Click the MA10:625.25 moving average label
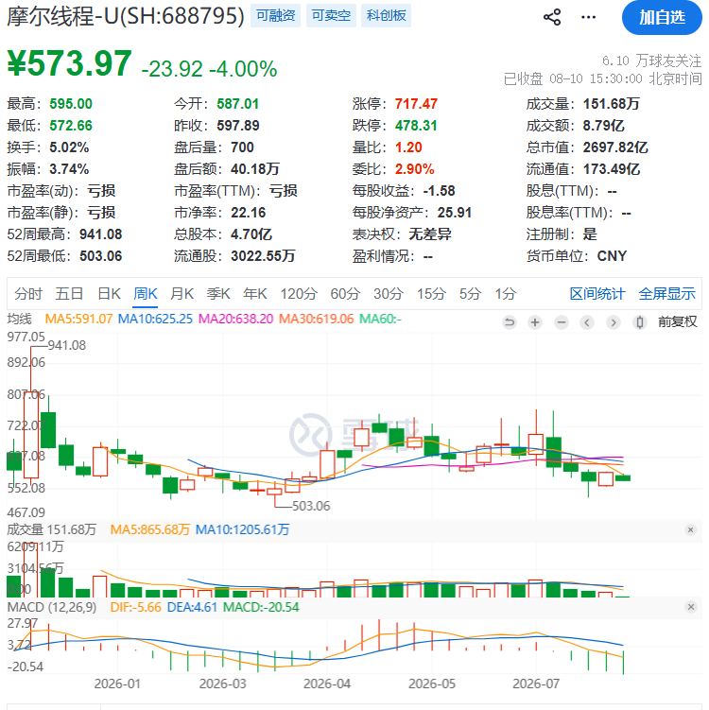Viewport: 709px width, 710px height. [155, 319]
